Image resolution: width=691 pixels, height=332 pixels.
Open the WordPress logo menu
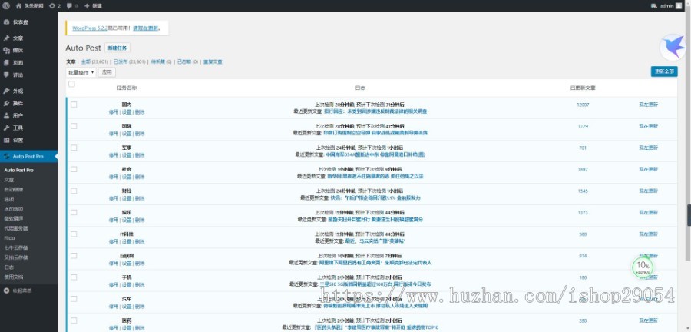(6, 5)
